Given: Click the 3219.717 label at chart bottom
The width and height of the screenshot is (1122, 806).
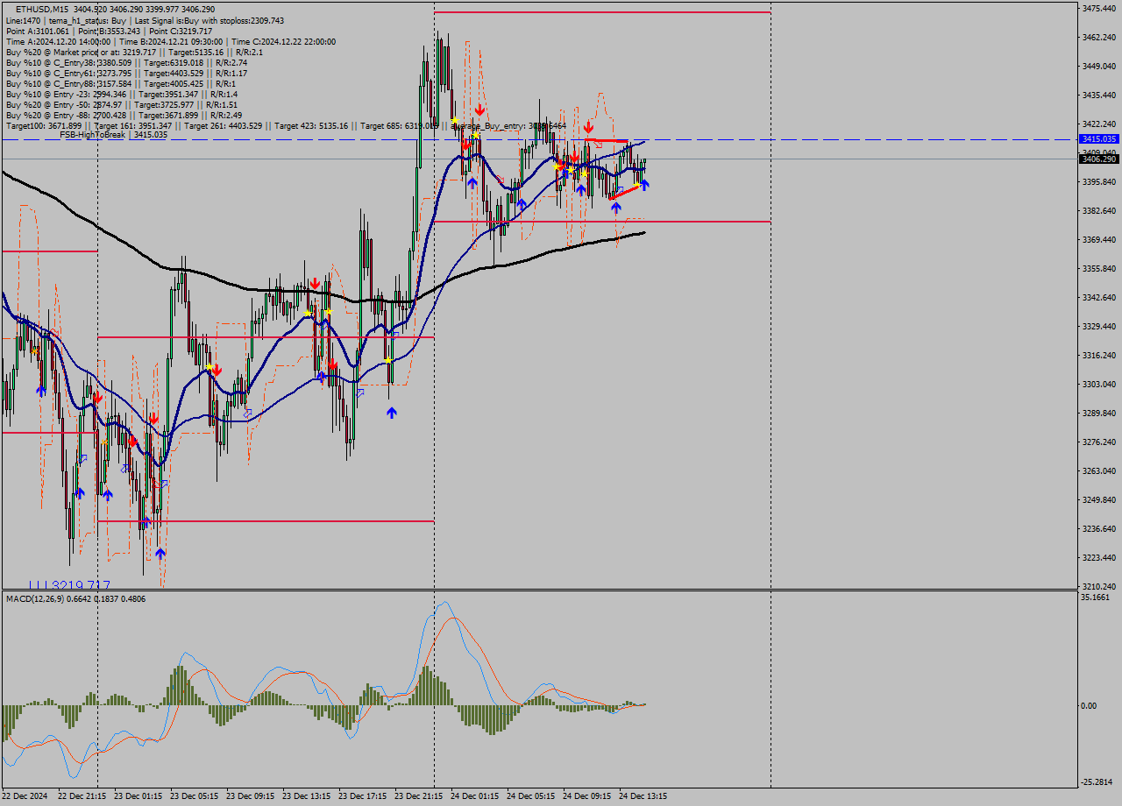Looking at the screenshot, I should point(69,585).
